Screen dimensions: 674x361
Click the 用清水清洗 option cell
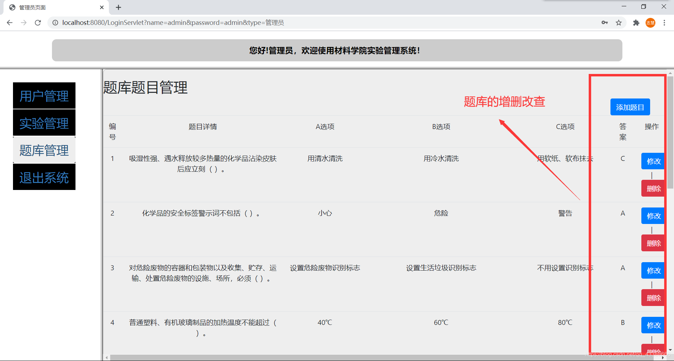click(x=325, y=158)
